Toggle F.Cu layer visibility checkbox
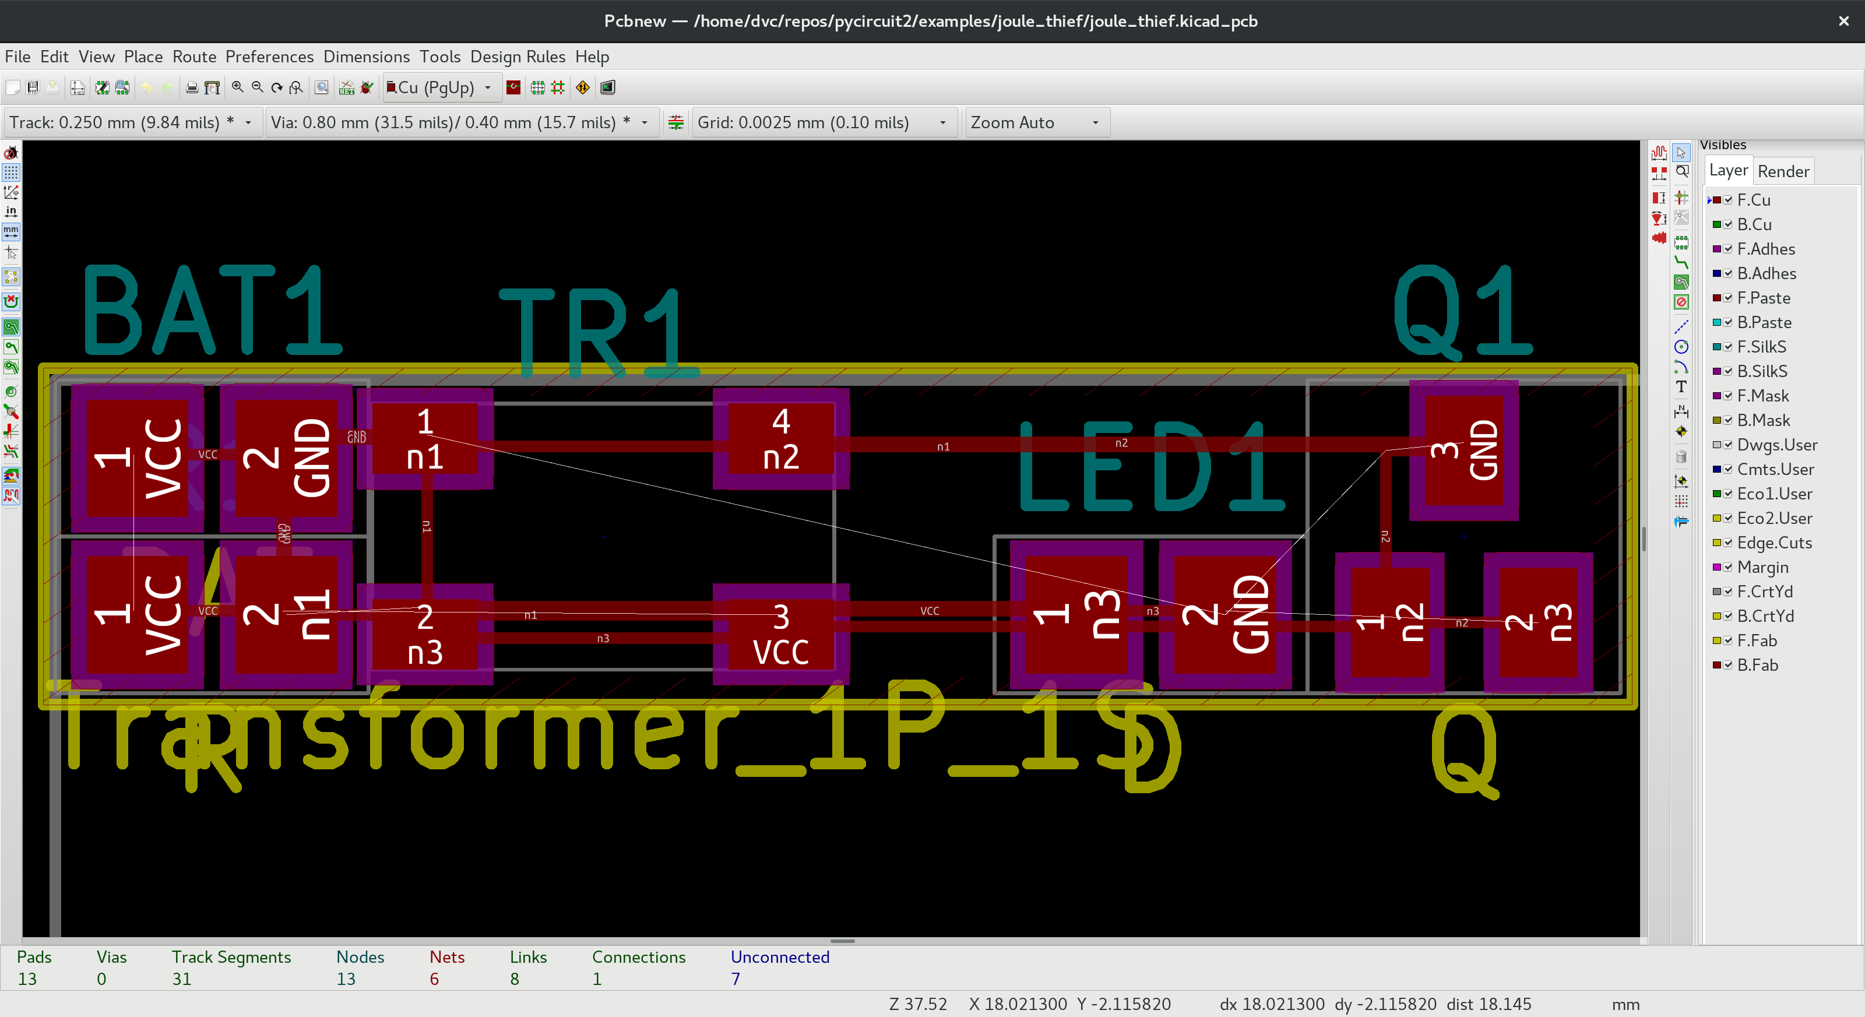Screen dimensions: 1865x1017 coord(1728,200)
